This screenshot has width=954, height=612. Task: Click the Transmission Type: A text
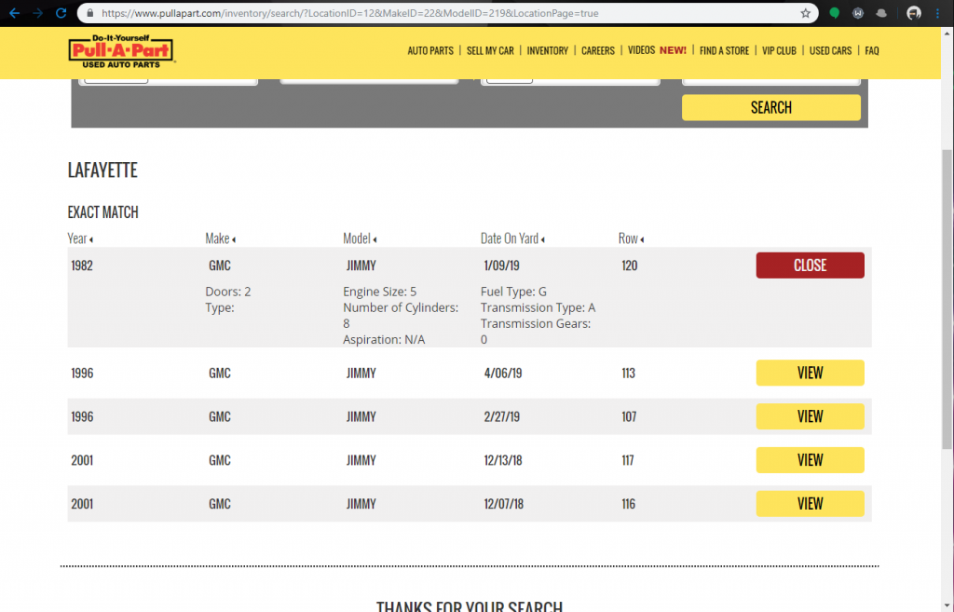[x=538, y=307]
